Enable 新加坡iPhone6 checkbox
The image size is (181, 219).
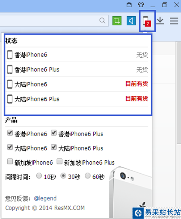[10, 161]
